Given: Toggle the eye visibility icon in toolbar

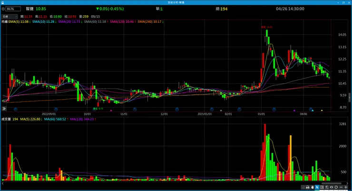Looking at the screenshot, I should click(332, 187).
